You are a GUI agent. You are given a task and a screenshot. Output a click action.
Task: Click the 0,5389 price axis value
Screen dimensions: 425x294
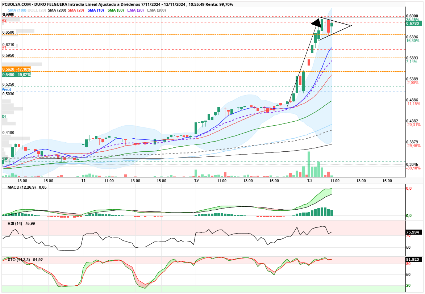(x=412, y=79)
